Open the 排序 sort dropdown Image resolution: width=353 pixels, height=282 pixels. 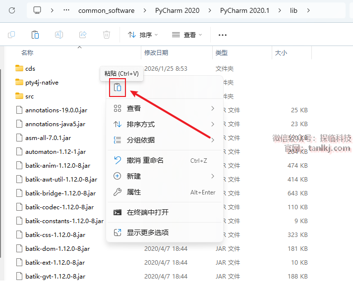[x=143, y=35]
